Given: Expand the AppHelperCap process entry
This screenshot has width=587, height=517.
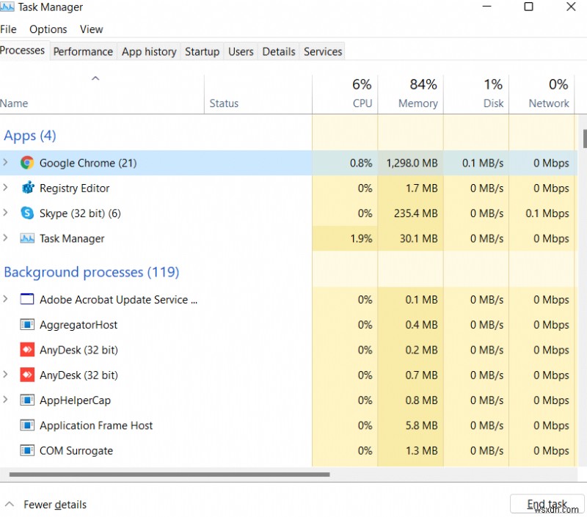Looking at the screenshot, I should (6, 400).
